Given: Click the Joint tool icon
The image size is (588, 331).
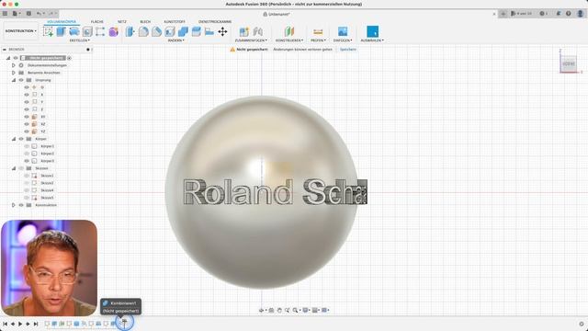Looking at the screenshot, I should (x=257, y=31).
